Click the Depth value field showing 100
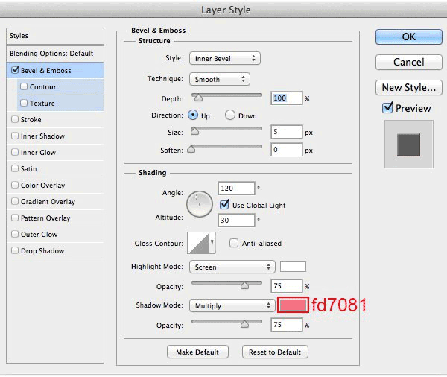The height and width of the screenshot is (377, 447). pos(287,98)
